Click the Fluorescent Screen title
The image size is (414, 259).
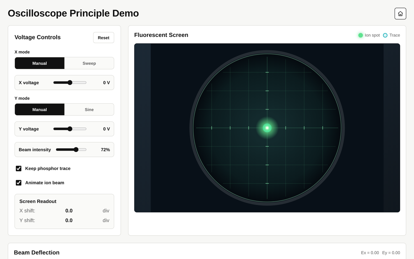(161, 35)
